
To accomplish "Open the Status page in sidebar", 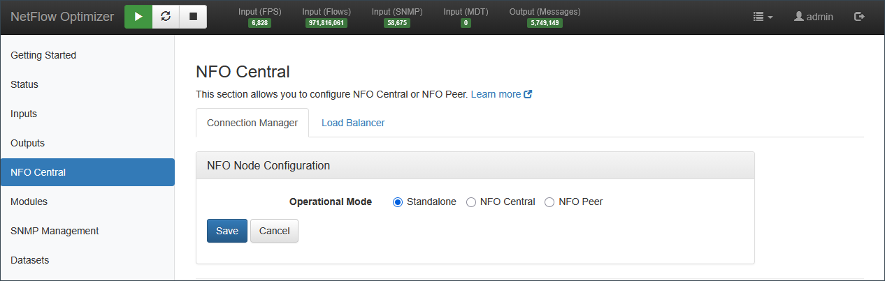I will [24, 84].
